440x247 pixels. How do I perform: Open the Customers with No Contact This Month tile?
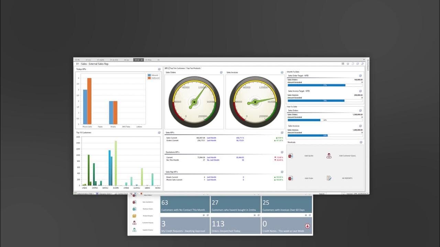[x=185, y=204]
